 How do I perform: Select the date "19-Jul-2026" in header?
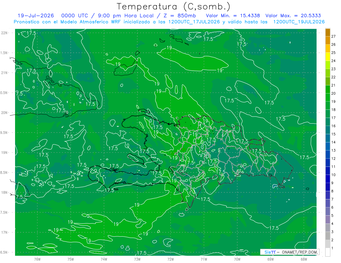tap(35, 16)
